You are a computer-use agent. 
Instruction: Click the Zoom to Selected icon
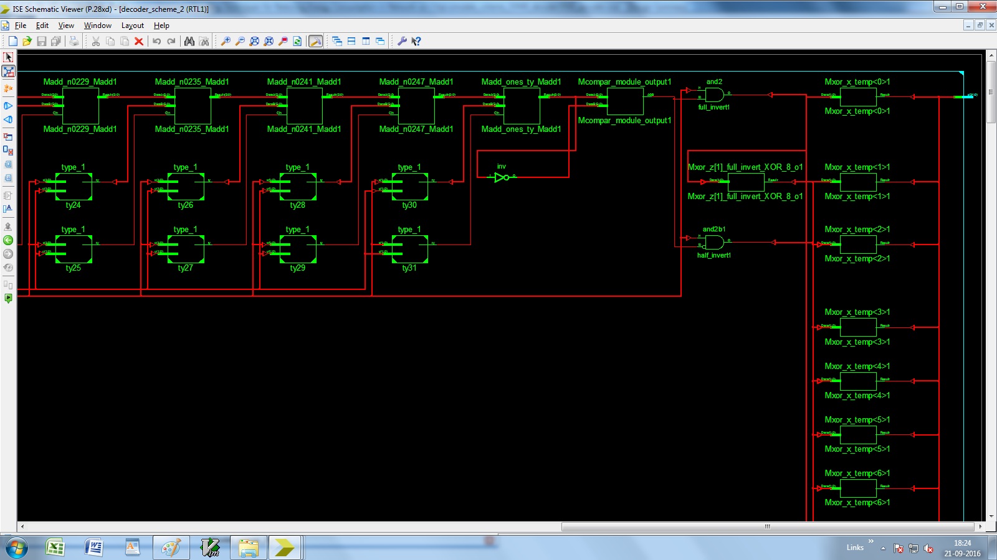[x=269, y=41]
